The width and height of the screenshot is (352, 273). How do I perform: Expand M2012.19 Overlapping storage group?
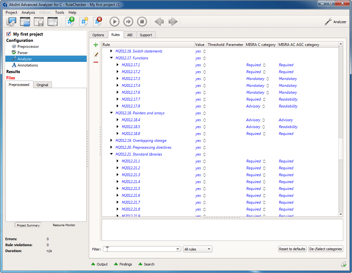[111, 140]
